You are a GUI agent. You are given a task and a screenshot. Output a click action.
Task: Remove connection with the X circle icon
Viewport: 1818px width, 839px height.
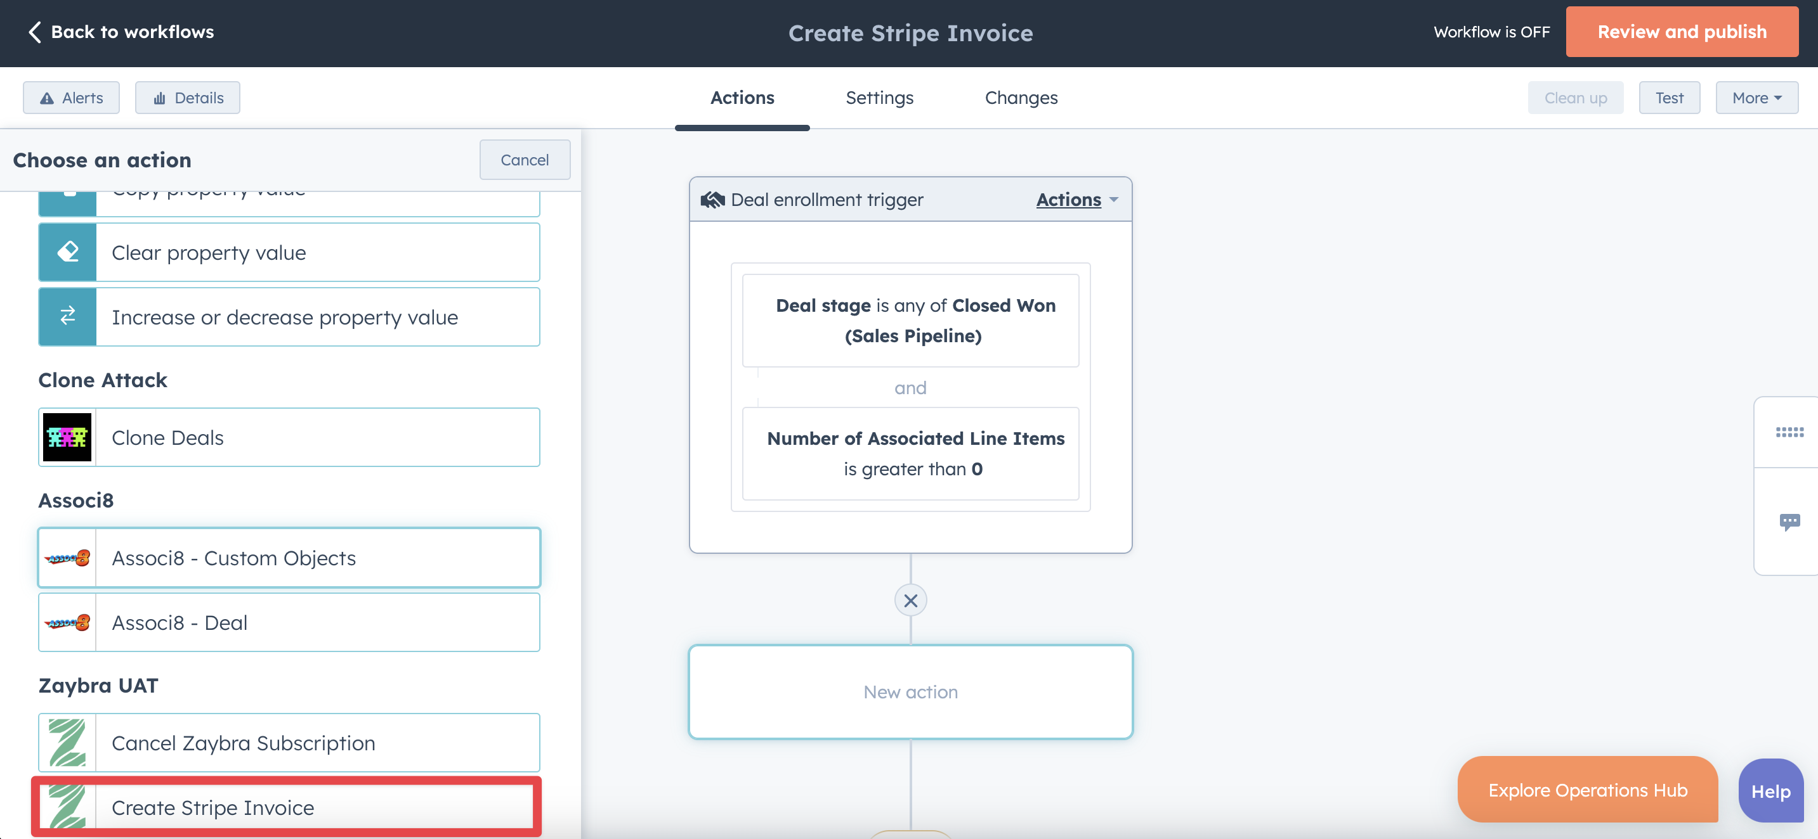[x=910, y=601]
